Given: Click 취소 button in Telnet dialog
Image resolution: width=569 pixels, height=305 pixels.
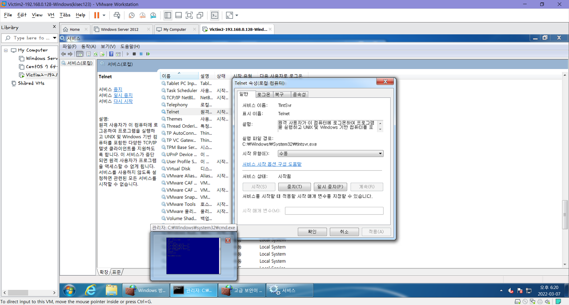Looking at the screenshot, I should coord(345,232).
